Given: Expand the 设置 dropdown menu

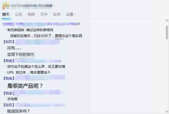Looking at the screenshot, I should click(x=71, y=14).
